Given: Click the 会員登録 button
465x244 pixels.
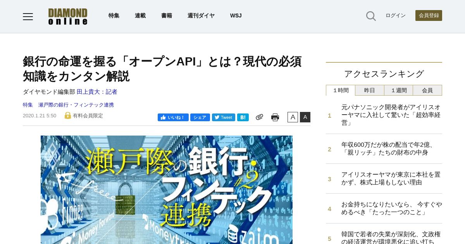Looking at the screenshot, I should click(x=429, y=15).
